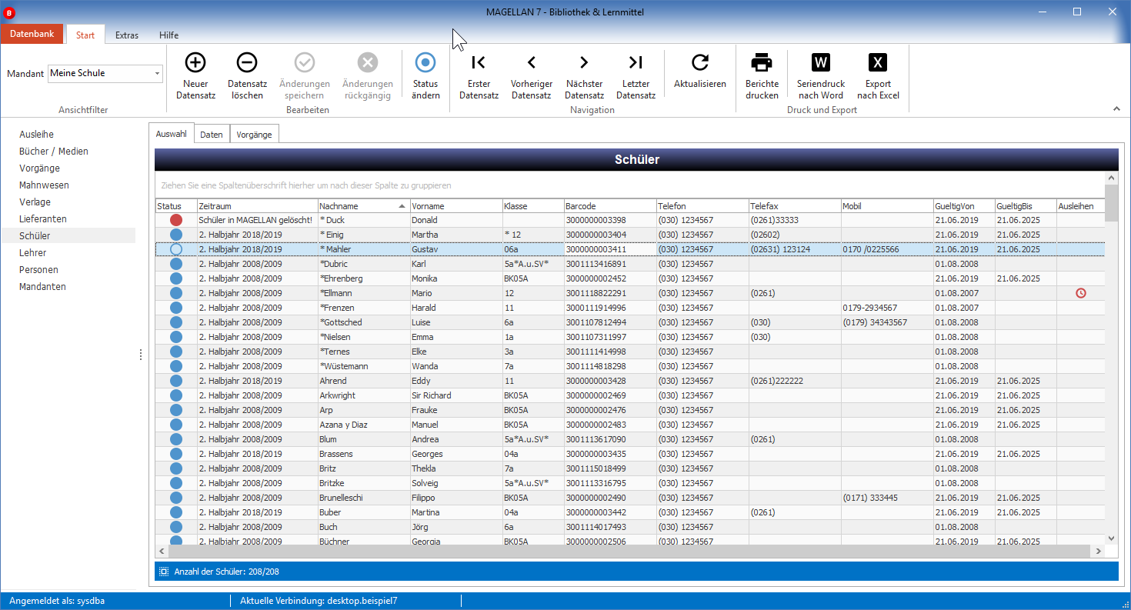Screen dimensions: 1131x610
Task: Switch to the Vorgänge tab
Action: pos(255,135)
